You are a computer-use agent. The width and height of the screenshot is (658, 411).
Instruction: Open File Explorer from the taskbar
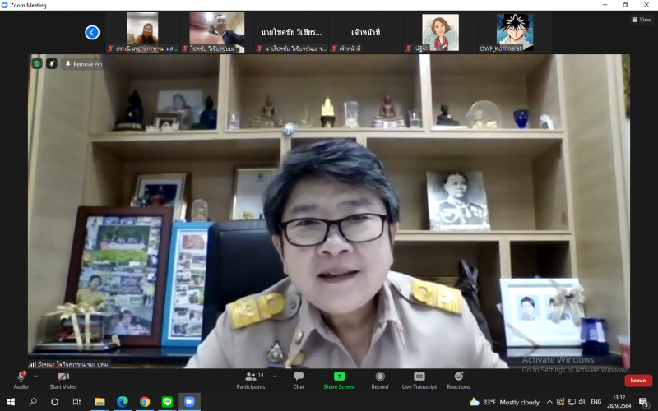click(100, 402)
